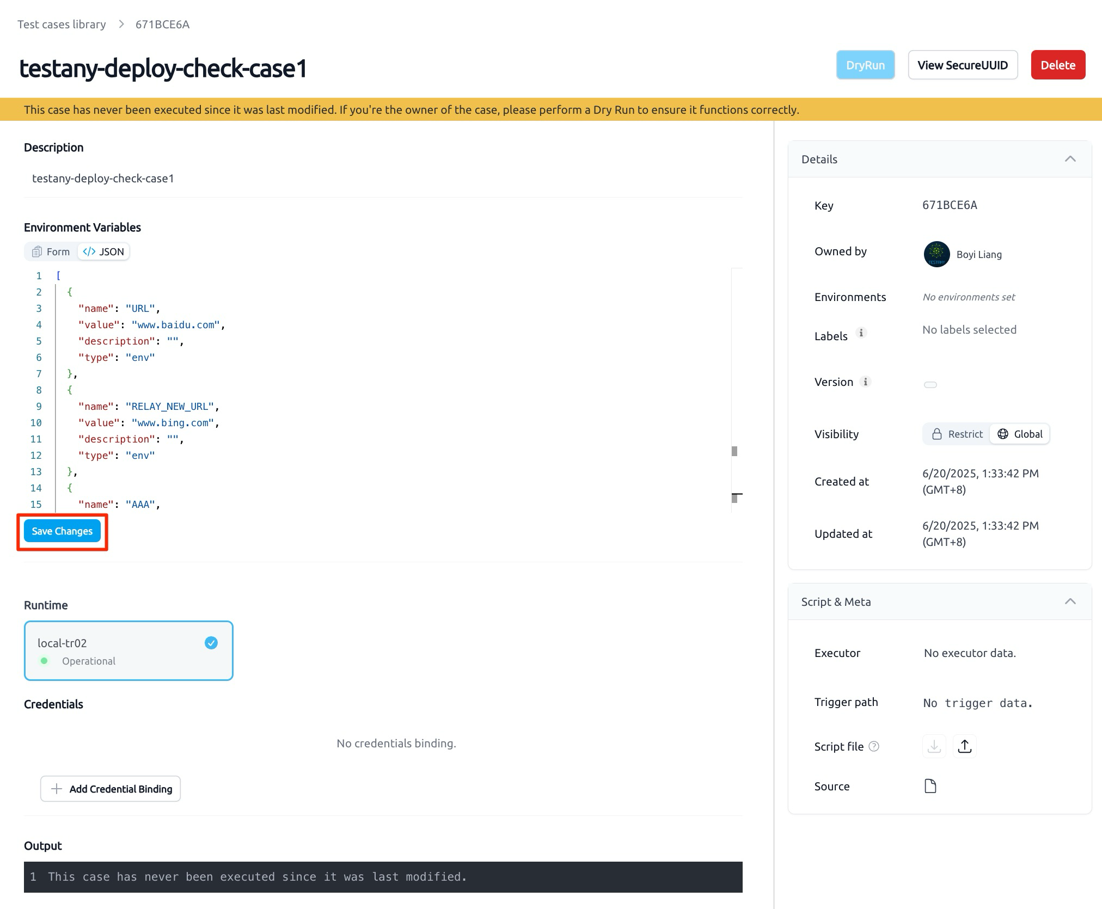Click the Description text field
This screenshot has height=909, width=1102.
tap(383, 179)
